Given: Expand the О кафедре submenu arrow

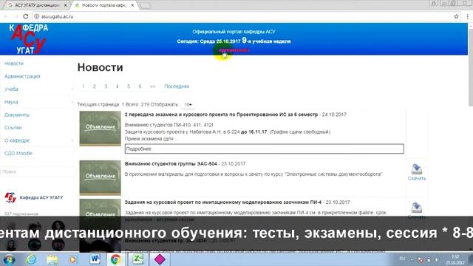Looking at the screenshot, I should coord(72,140).
